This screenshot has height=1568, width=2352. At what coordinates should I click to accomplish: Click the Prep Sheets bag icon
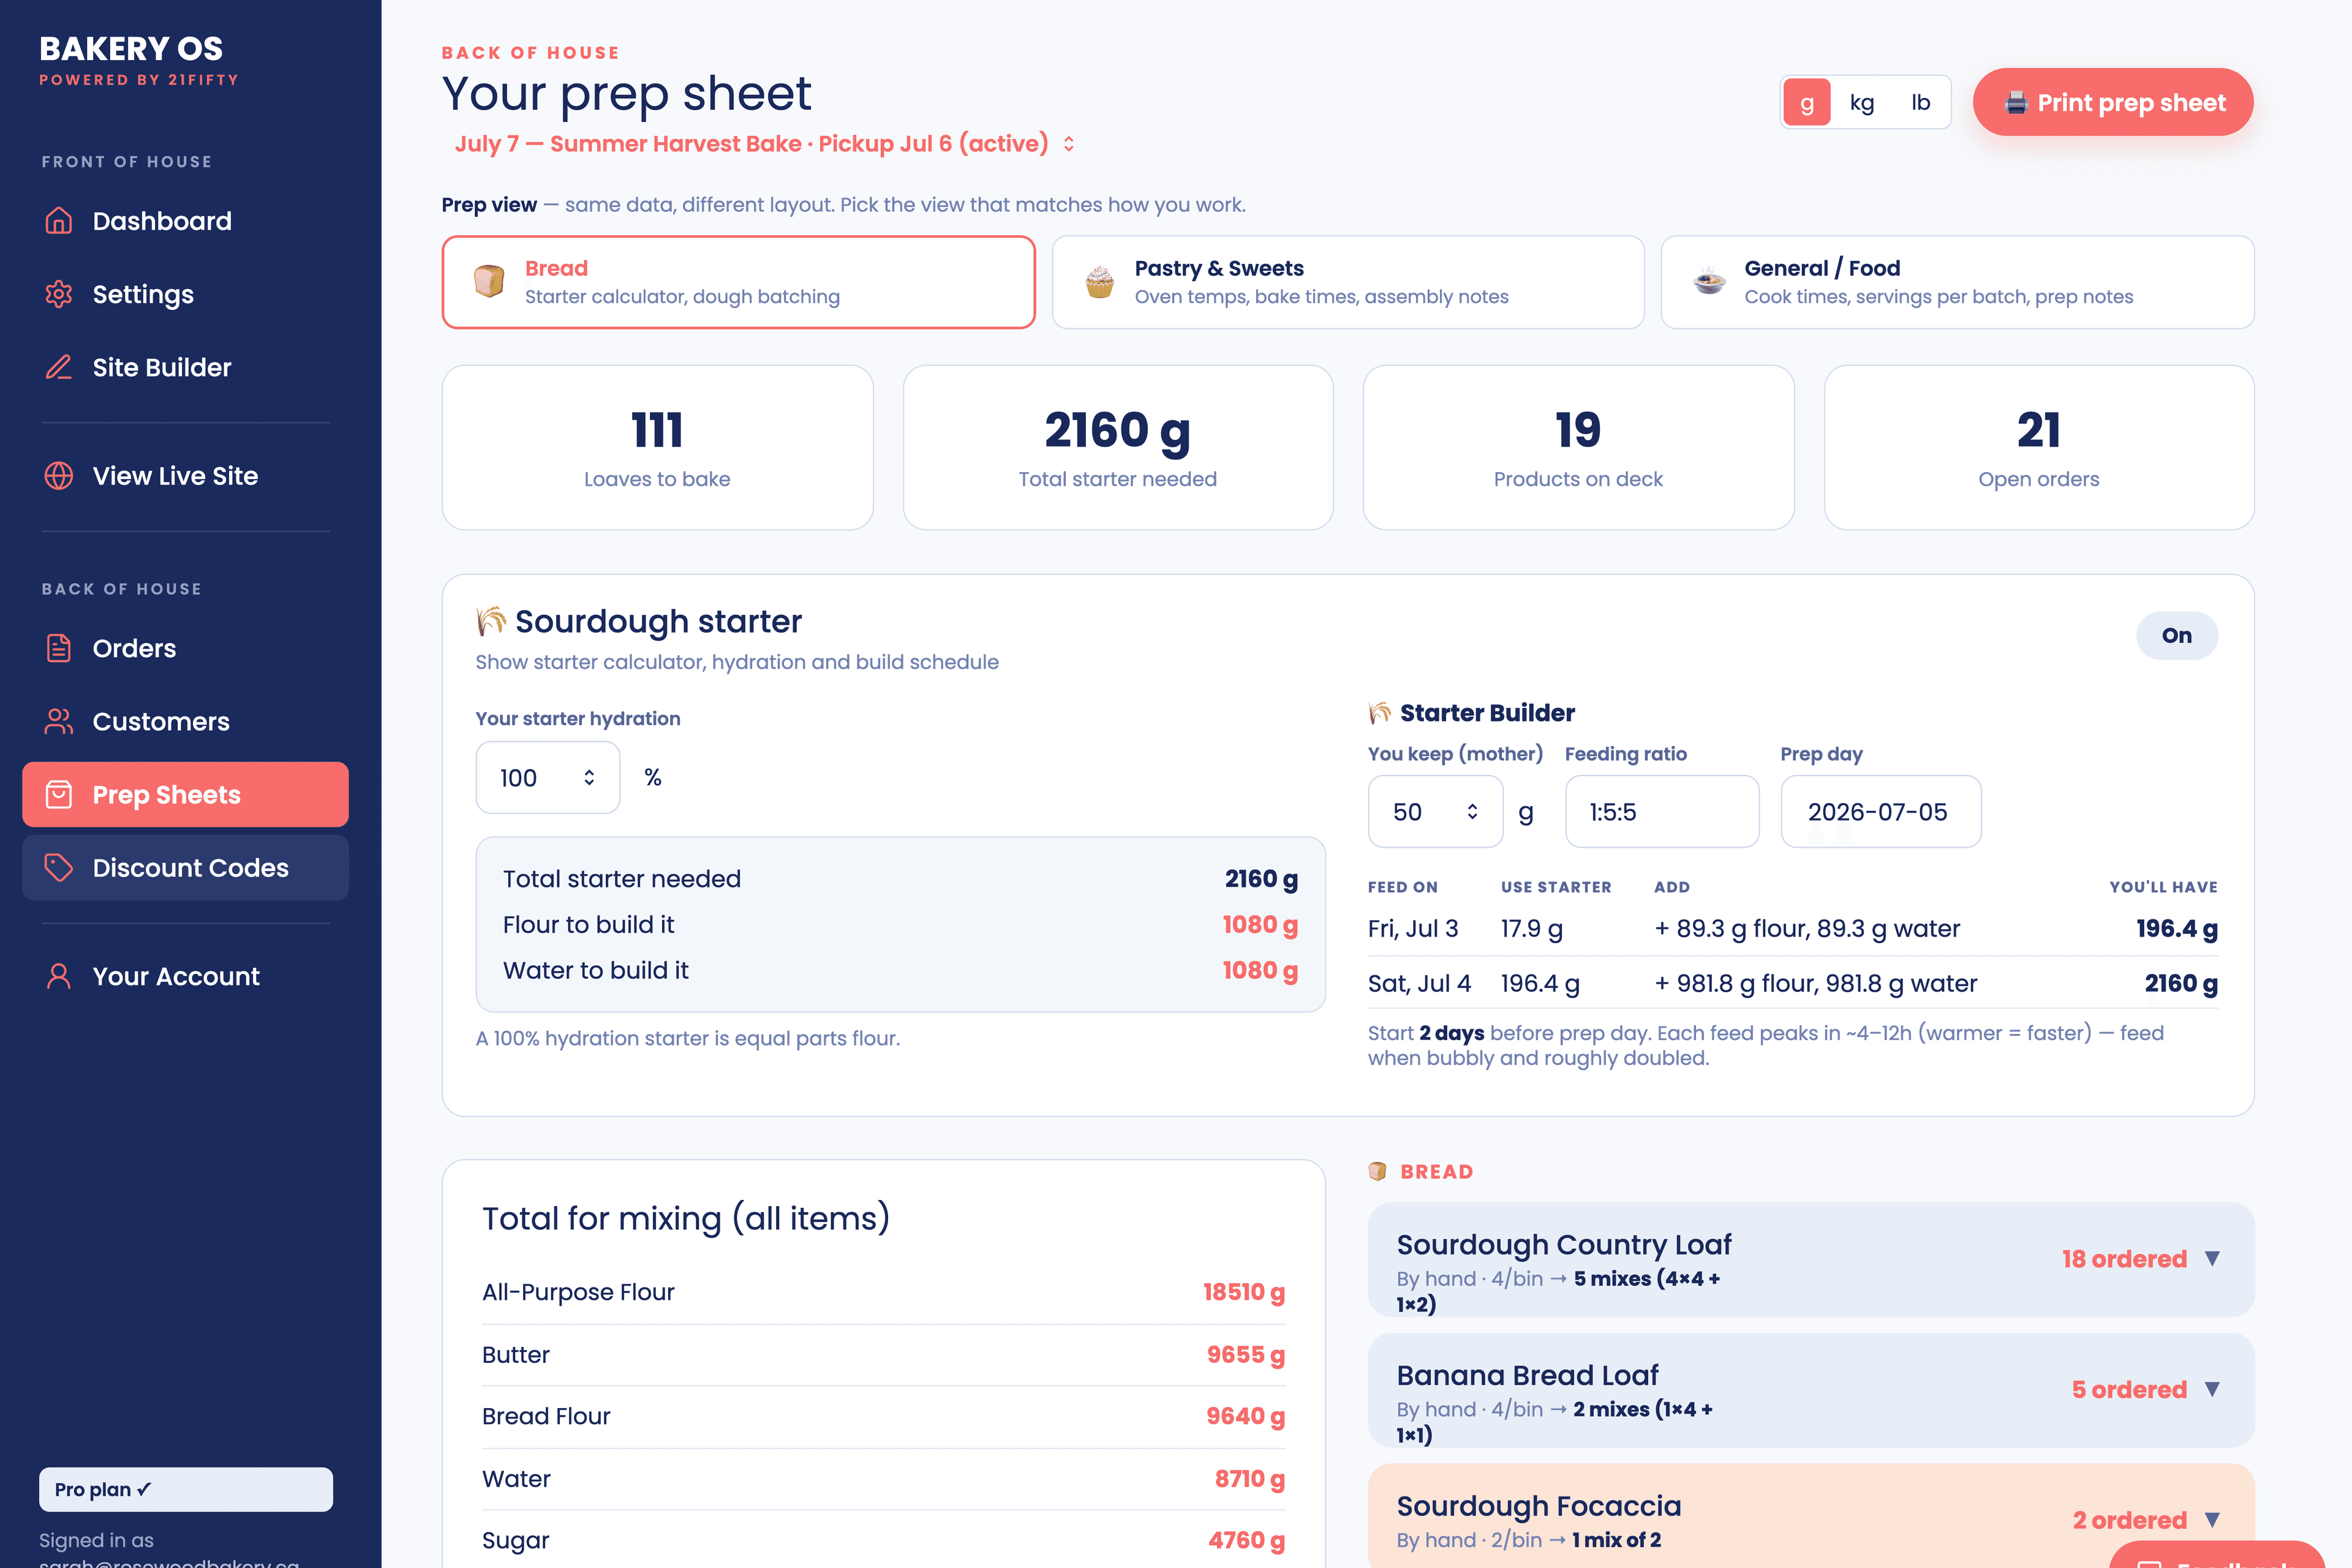[x=59, y=795]
